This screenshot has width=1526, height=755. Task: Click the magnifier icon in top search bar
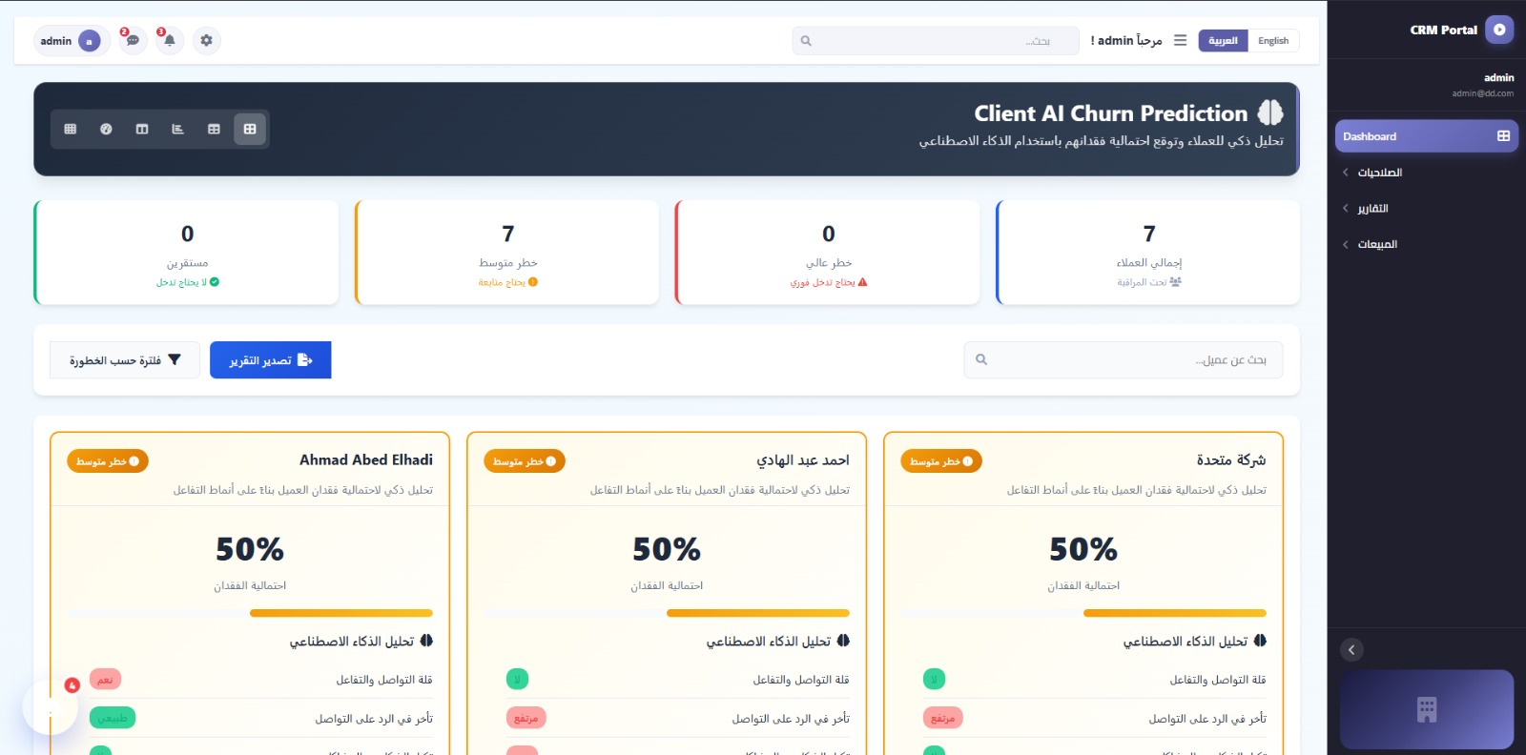tap(806, 41)
